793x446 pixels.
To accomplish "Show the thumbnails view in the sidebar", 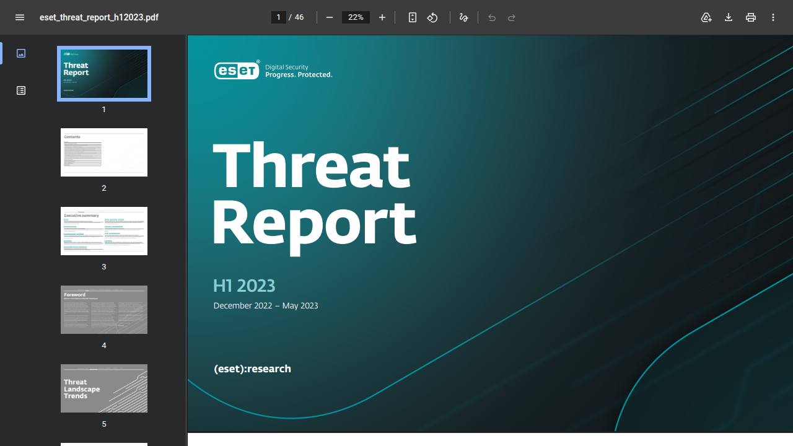I will (21, 53).
